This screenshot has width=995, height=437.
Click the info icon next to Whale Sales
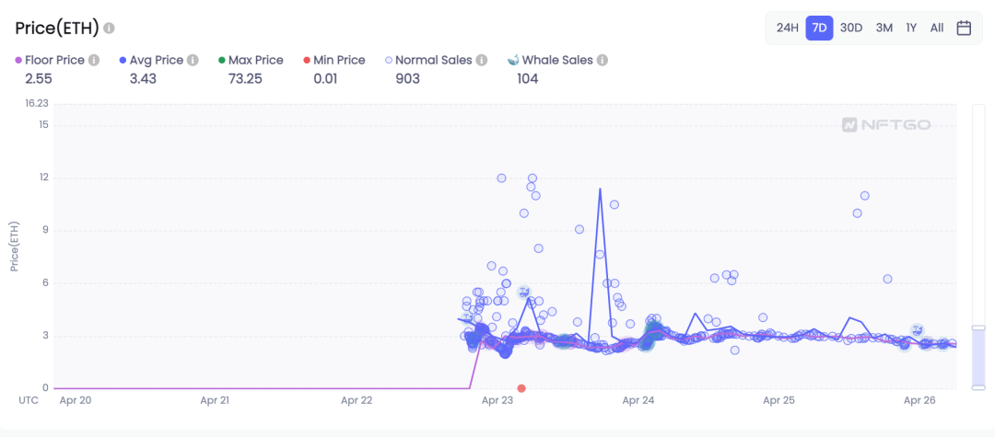pos(603,60)
